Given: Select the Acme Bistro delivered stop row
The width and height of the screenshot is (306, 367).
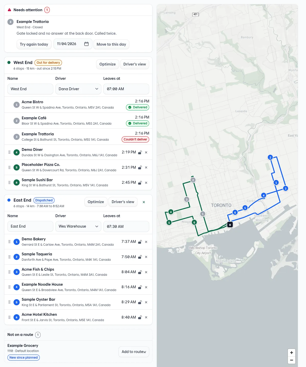Looking at the screenshot, I should [78, 104].
